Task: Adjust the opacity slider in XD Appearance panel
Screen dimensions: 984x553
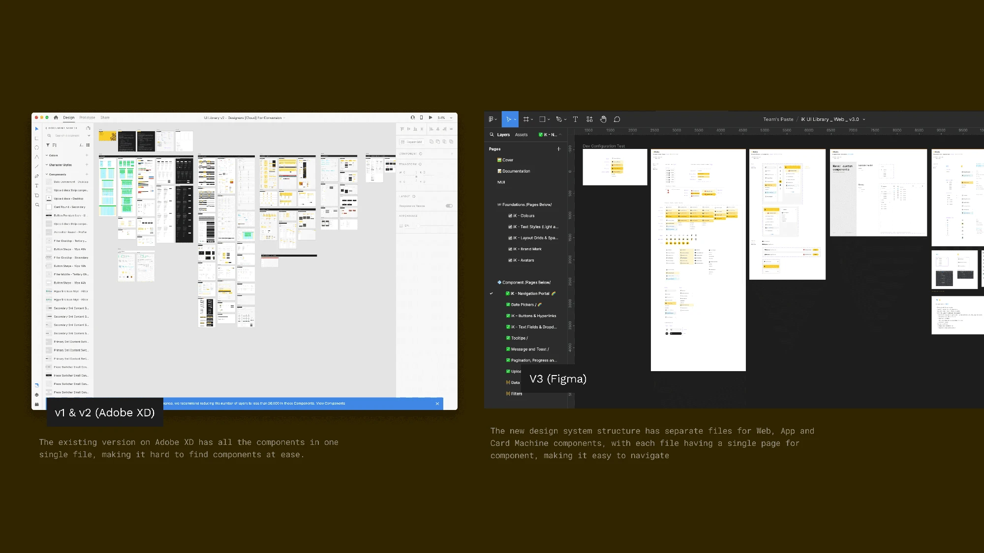Action: [435, 226]
